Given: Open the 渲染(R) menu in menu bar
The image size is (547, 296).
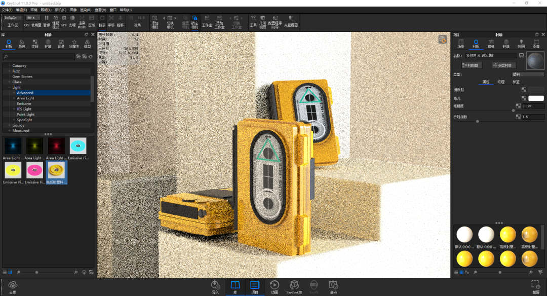Looking at the screenshot, I should coord(86,10).
